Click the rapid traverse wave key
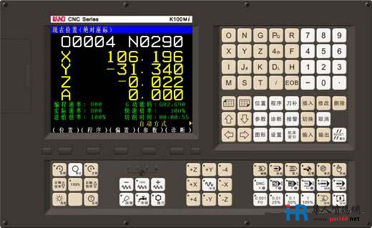The height and width of the screenshot is (228, 372). click(x=209, y=185)
